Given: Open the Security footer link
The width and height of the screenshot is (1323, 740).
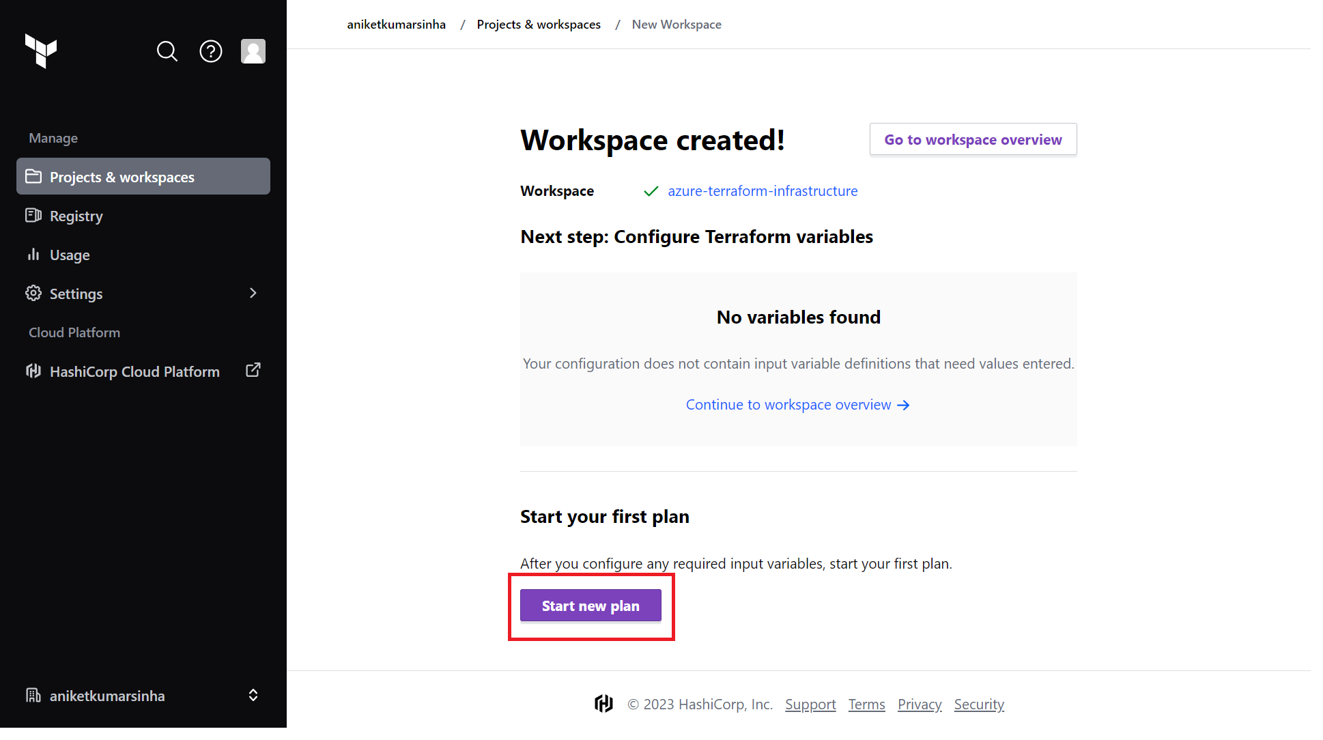Looking at the screenshot, I should pos(979,705).
